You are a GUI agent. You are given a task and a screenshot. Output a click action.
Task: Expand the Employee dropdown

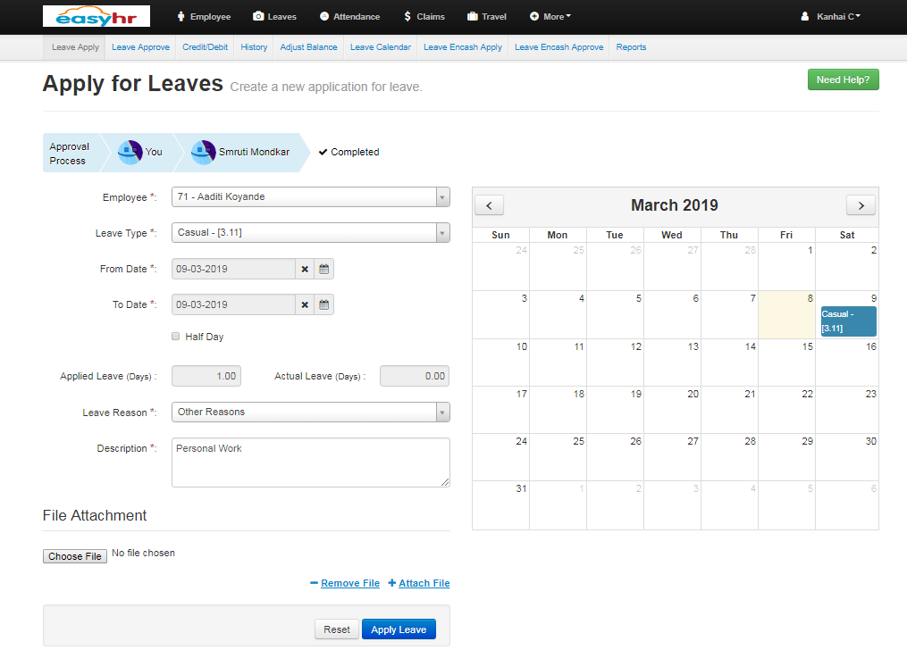(x=442, y=196)
